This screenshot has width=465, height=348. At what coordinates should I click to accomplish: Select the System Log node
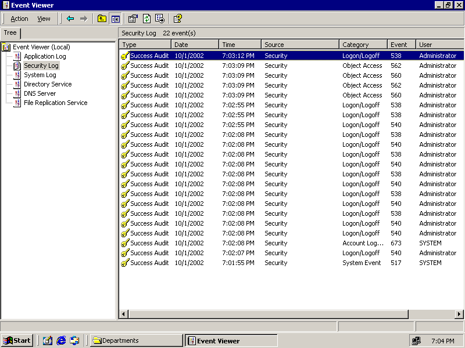[40, 75]
